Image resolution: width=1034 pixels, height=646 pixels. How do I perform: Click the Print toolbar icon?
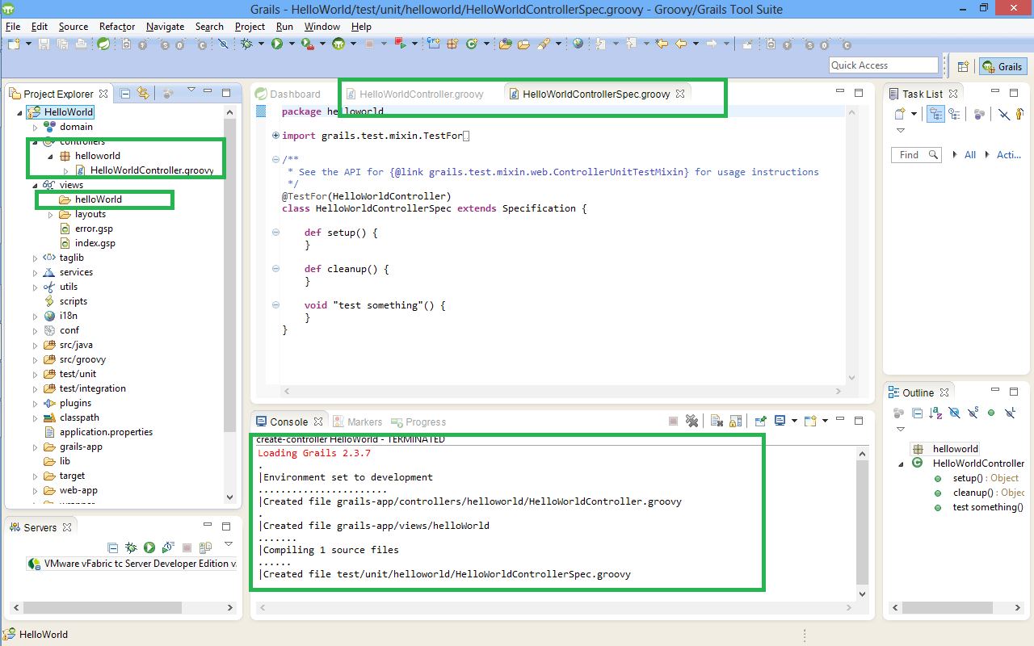(x=81, y=44)
